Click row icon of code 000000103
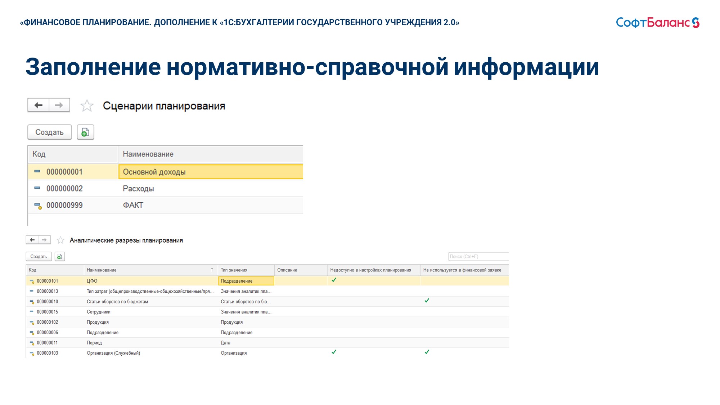This screenshot has height=405, width=720. pyautogui.click(x=32, y=354)
